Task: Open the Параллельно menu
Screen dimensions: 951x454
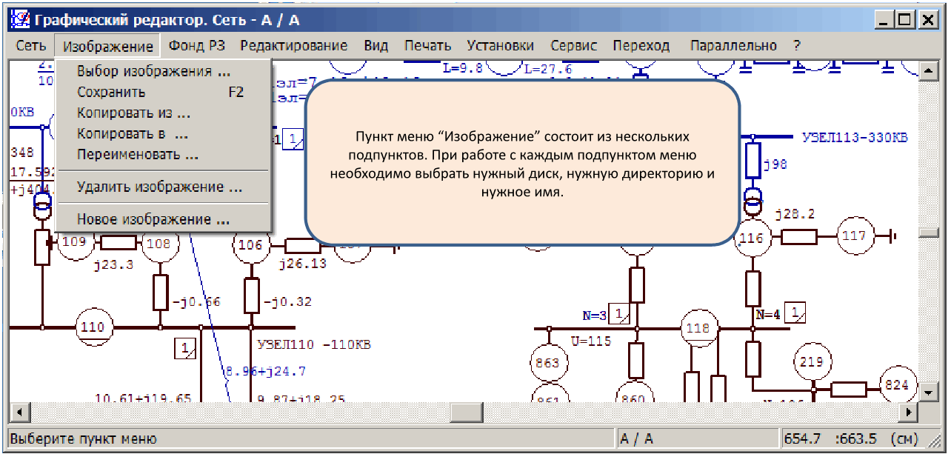Action: [x=733, y=46]
